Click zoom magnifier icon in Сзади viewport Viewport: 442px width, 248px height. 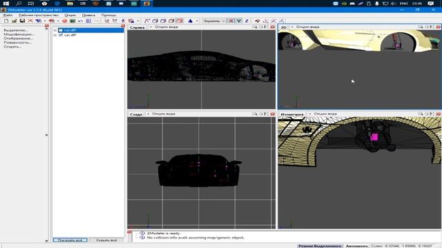click(255, 114)
